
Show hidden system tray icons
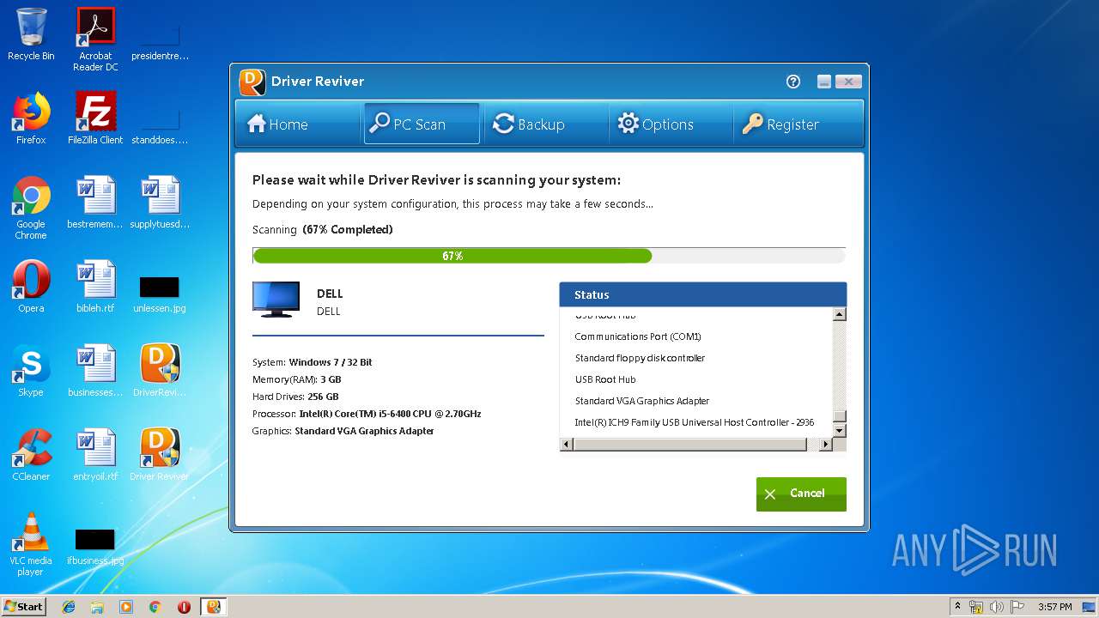[957, 607]
